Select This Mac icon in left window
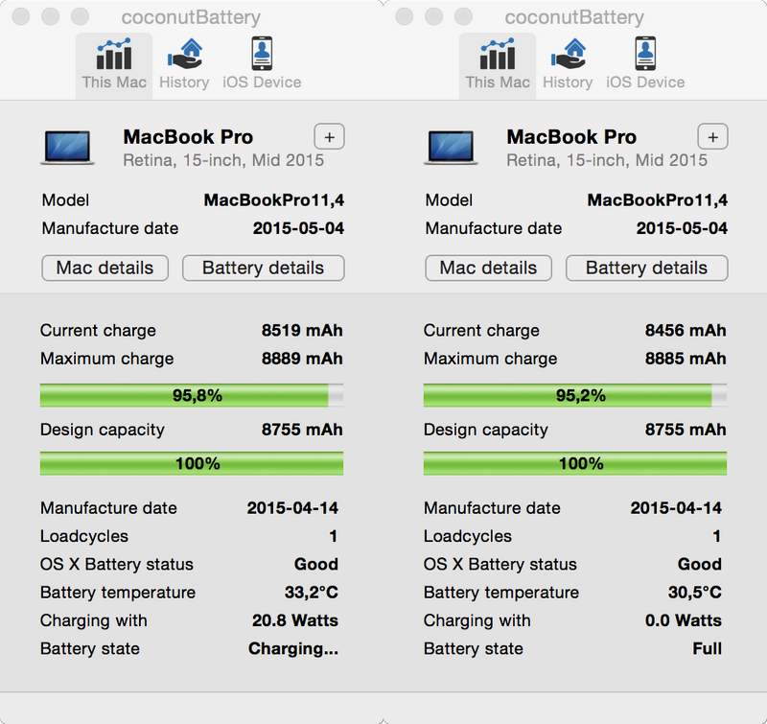767x724 pixels. pos(114,64)
